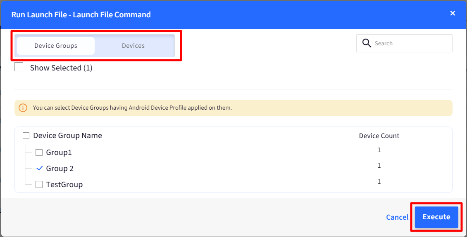This screenshot has width=467, height=237.
Task: Focus the Search input field
Action: 409,43
